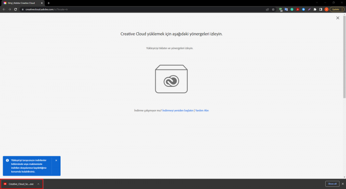Open the Google Translate extension

tap(286, 9)
